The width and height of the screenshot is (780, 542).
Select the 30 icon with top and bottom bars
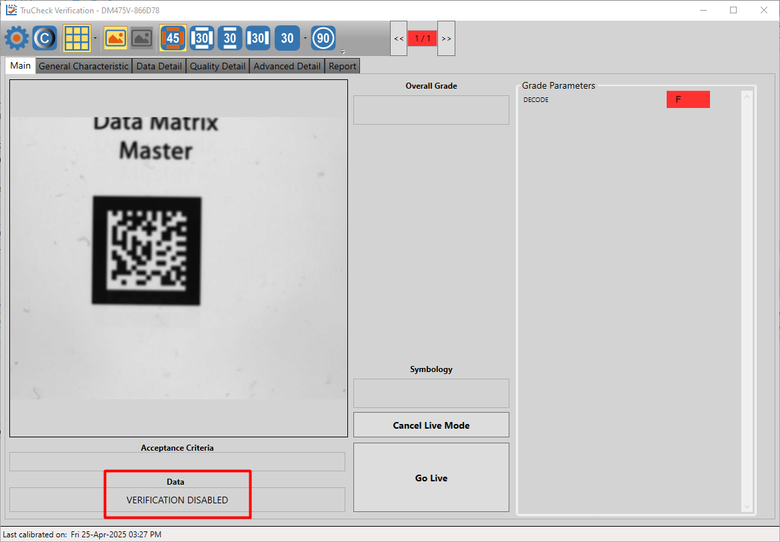pyautogui.click(x=230, y=38)
